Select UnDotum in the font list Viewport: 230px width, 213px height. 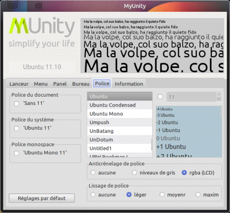(x=119, y=140)
